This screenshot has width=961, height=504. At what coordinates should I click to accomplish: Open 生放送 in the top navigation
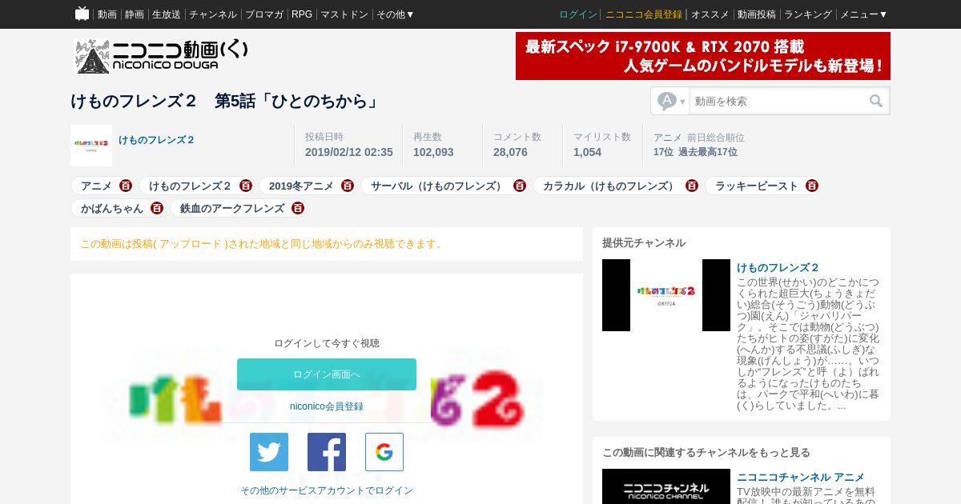(x=167, y=14)
